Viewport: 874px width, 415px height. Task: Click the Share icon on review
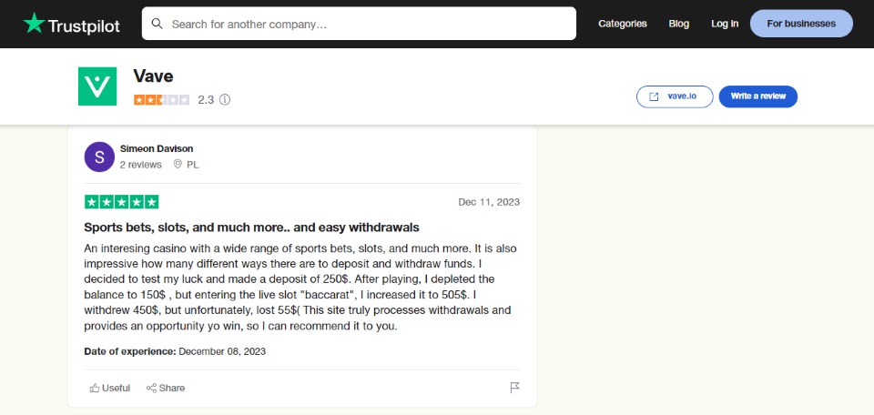pos(151,388)
